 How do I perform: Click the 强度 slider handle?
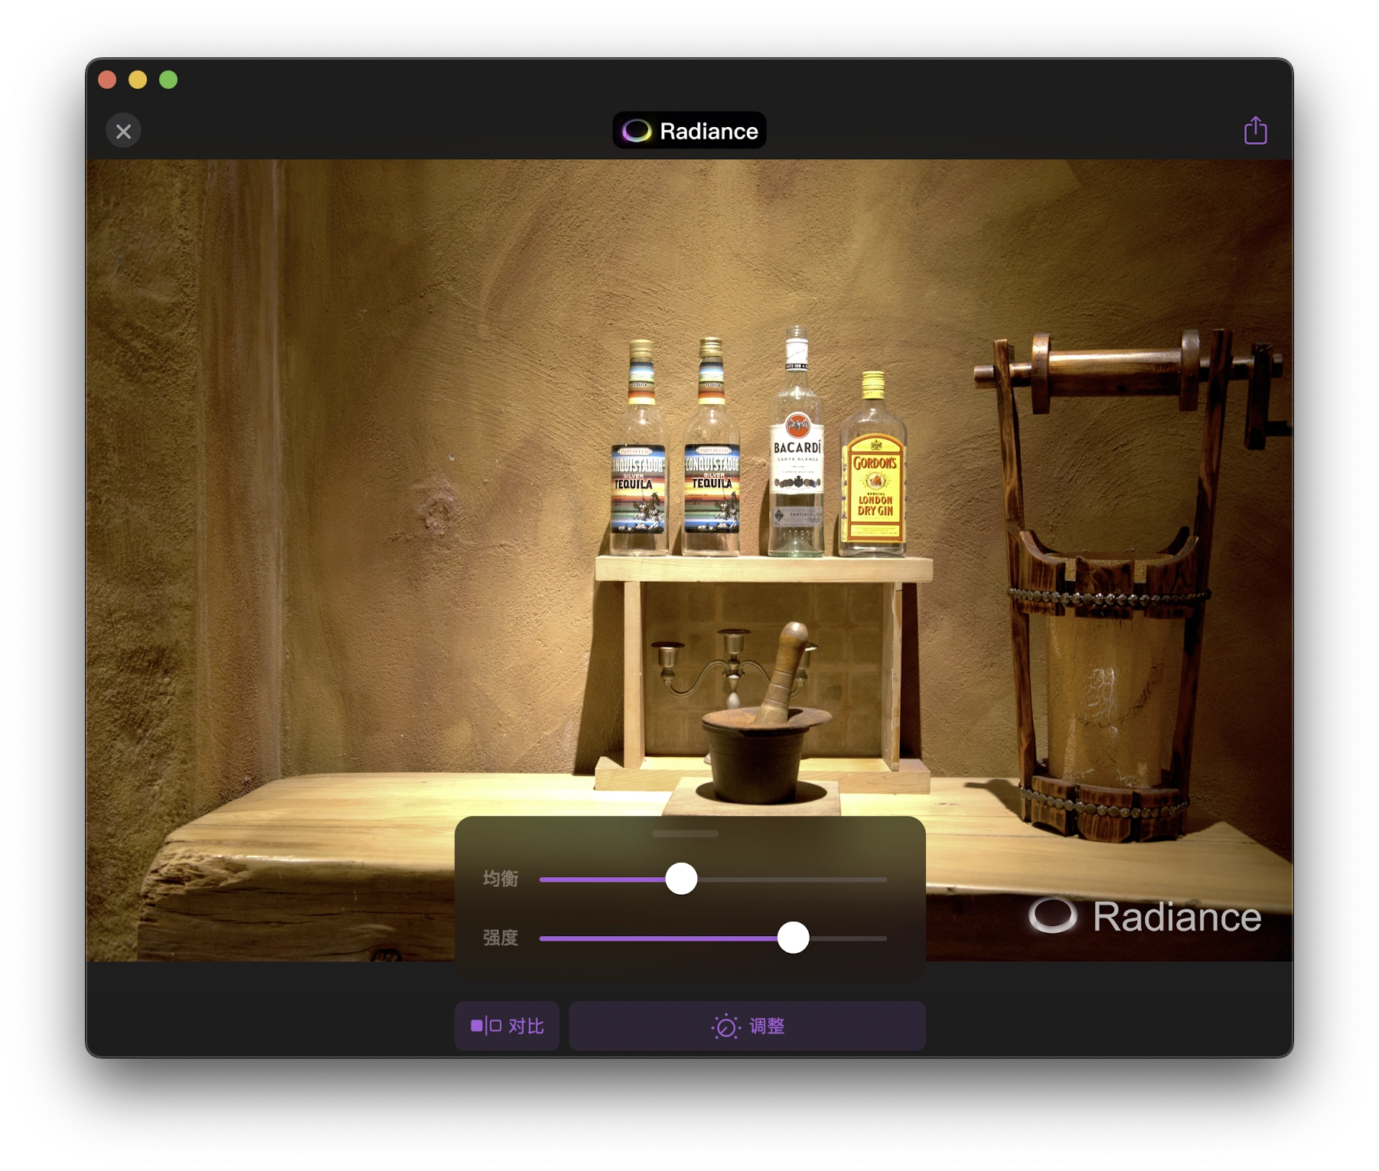(x=794, y=938)
